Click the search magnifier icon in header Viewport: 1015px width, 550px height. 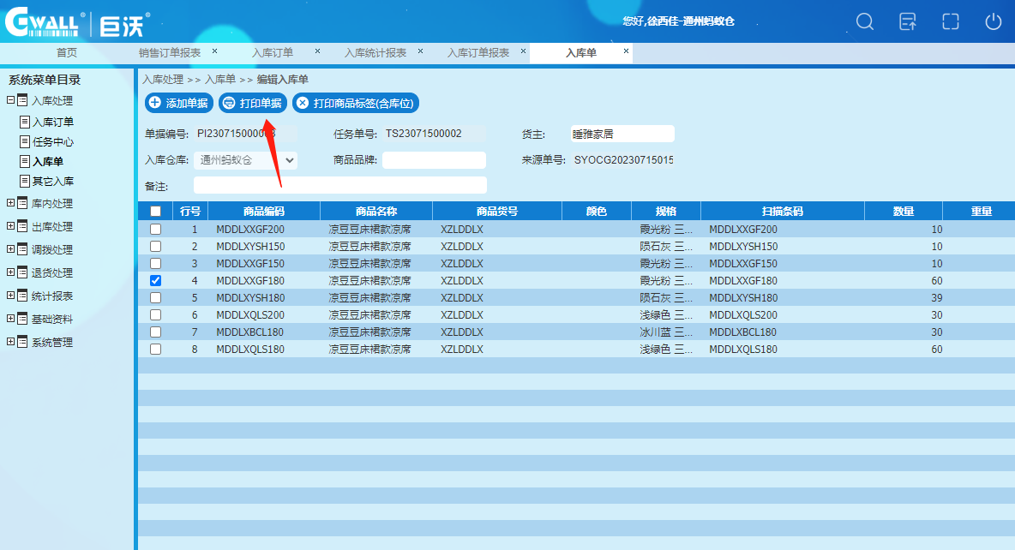point(865,21)
